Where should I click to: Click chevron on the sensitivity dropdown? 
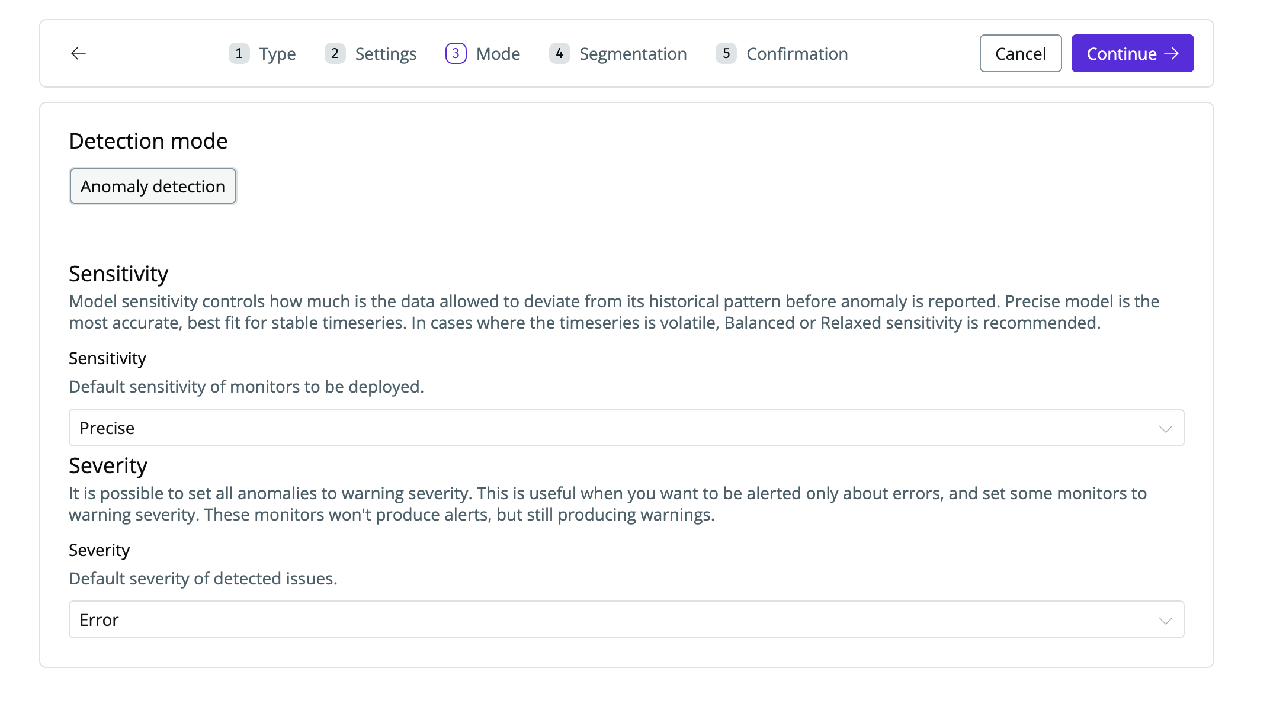pos(1165,428)
